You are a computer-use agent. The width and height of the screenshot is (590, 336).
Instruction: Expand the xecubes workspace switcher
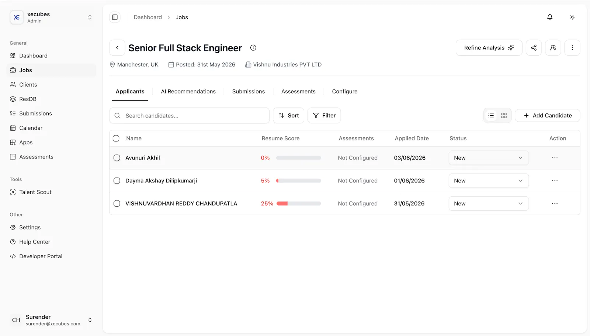click(x=90, y=17)
